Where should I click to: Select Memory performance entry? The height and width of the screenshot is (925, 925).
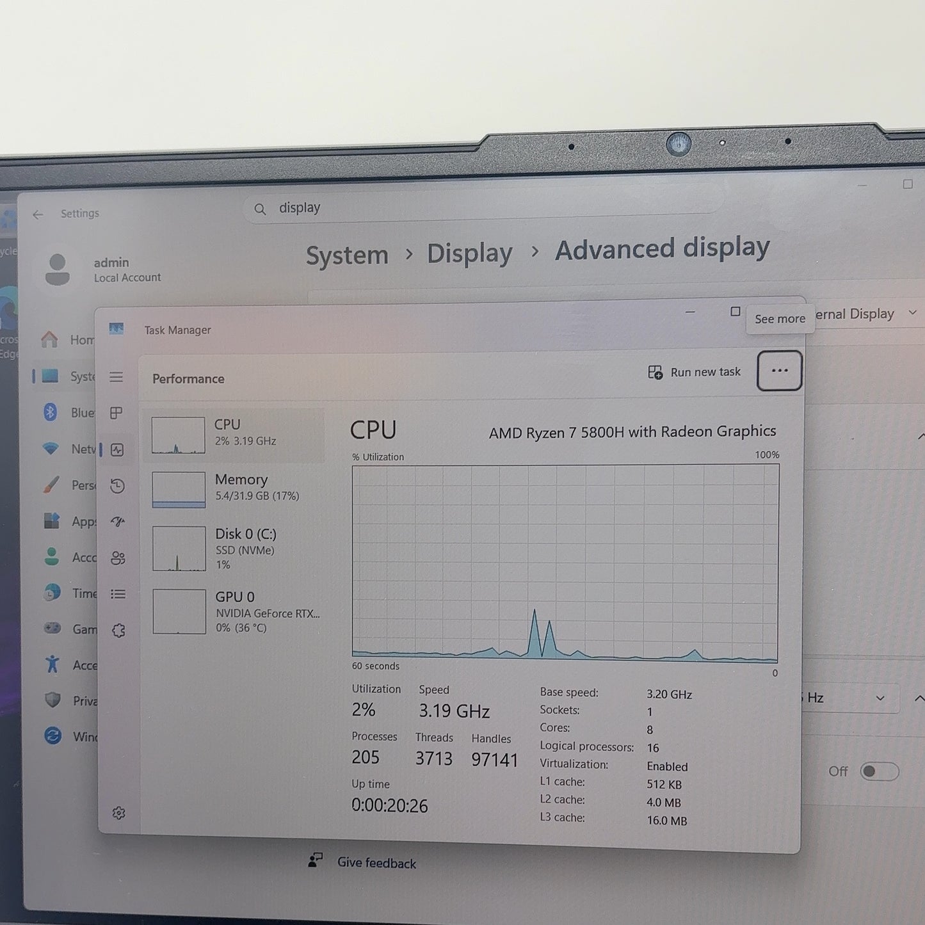pyautogui.click(x=234, y=489)
